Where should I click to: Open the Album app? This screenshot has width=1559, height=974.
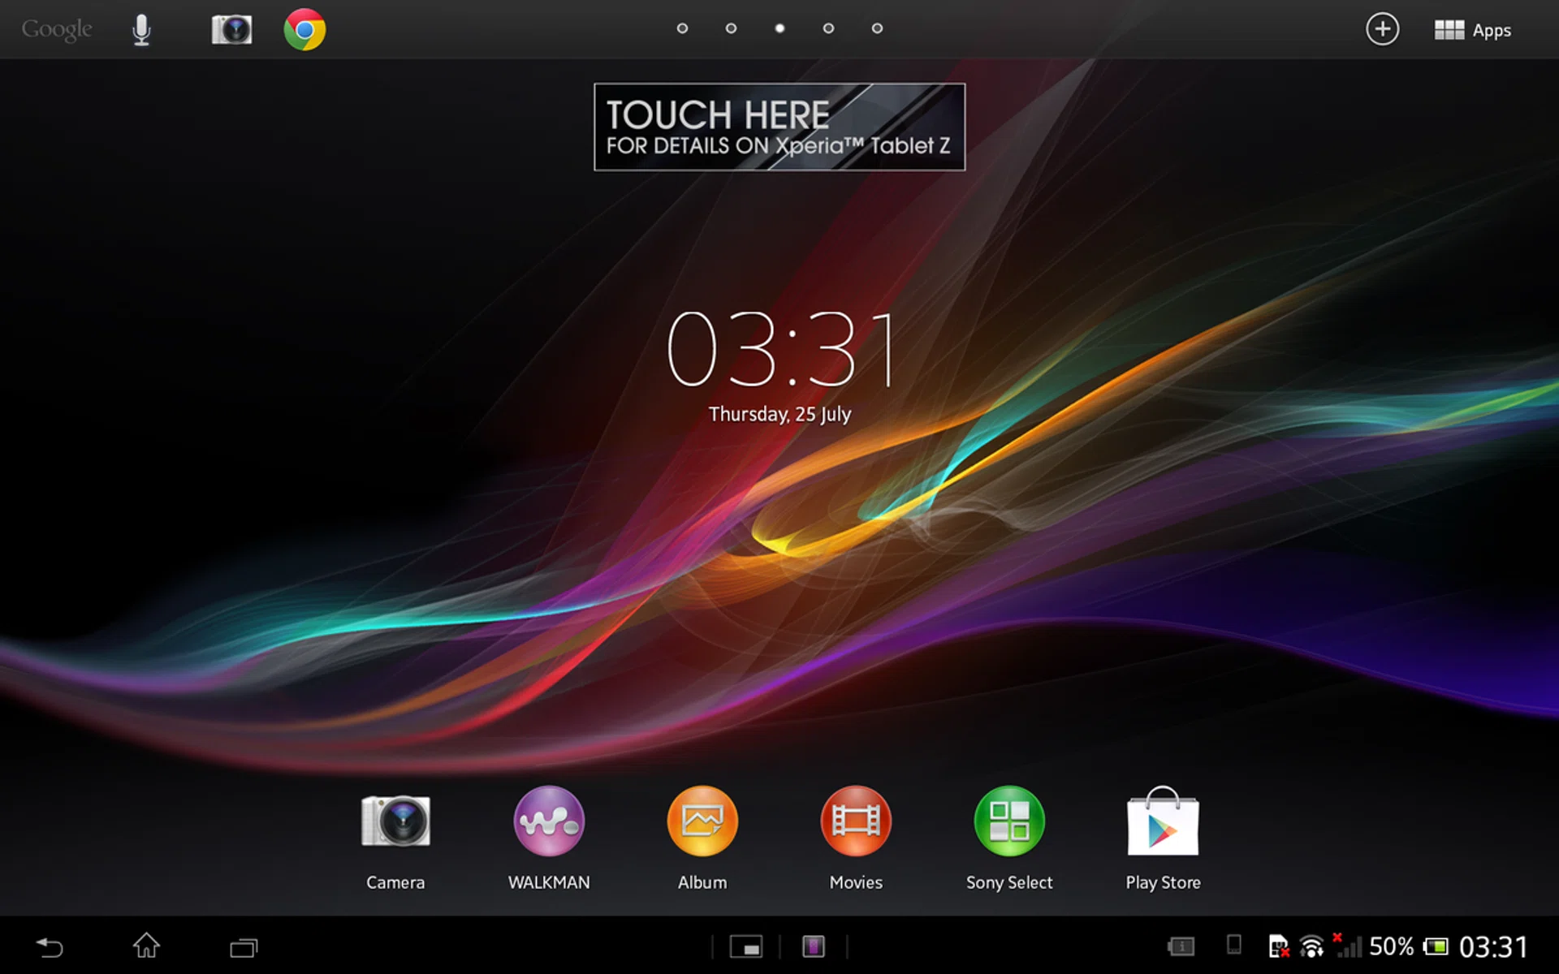[702, 821]
